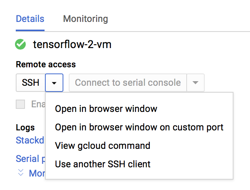Click the green running status checkmark icon

pos(20,45)
